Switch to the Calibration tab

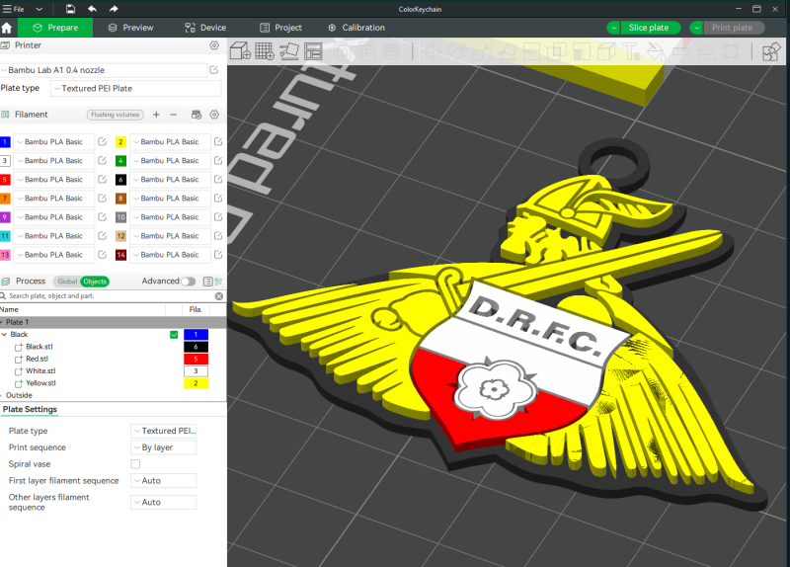(x=356, y=28)
